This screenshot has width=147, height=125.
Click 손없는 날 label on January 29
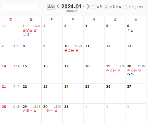point(30,111)
